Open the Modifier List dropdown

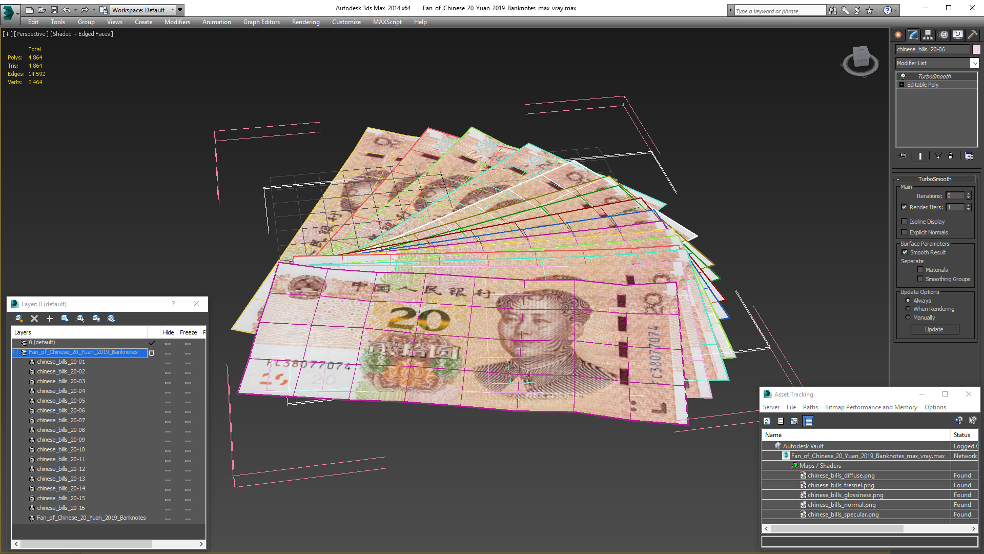point(974,63)
